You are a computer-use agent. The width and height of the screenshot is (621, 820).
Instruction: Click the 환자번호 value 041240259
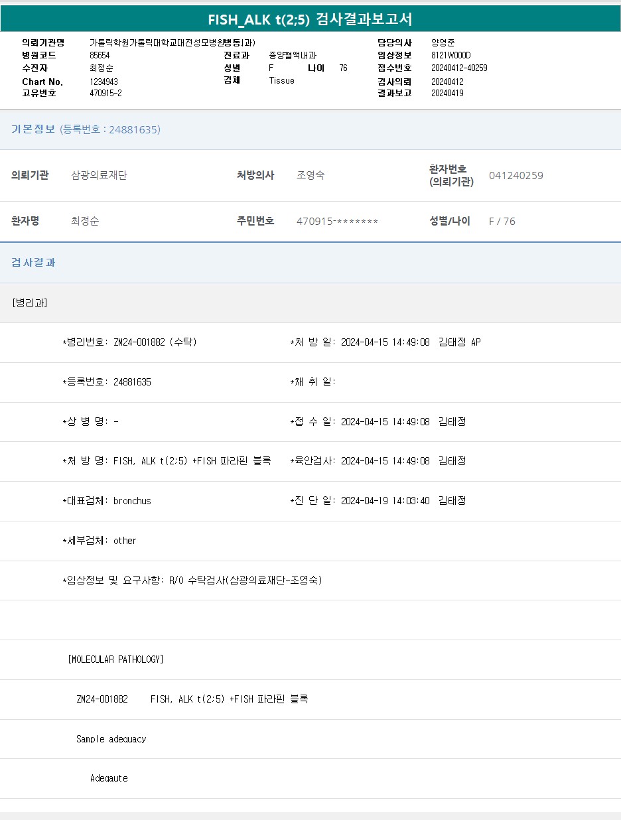click(516, 176)
